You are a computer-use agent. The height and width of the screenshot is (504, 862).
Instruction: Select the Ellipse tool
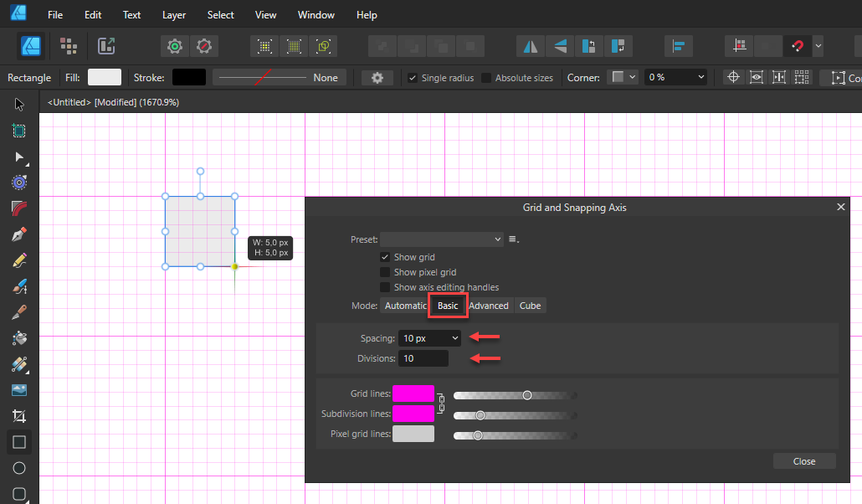(18, 468)
